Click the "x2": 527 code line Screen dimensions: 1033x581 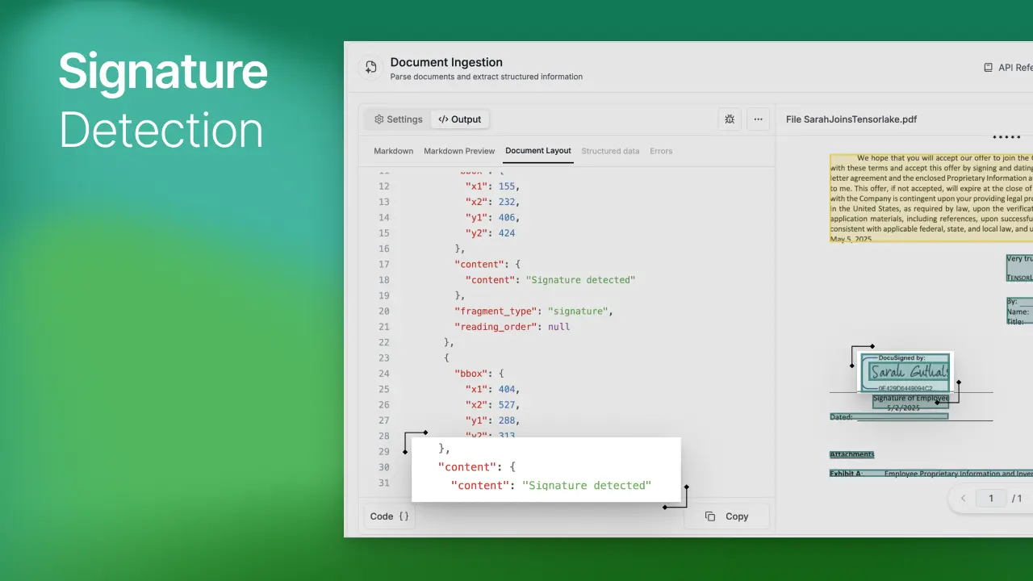pos(492,404)
